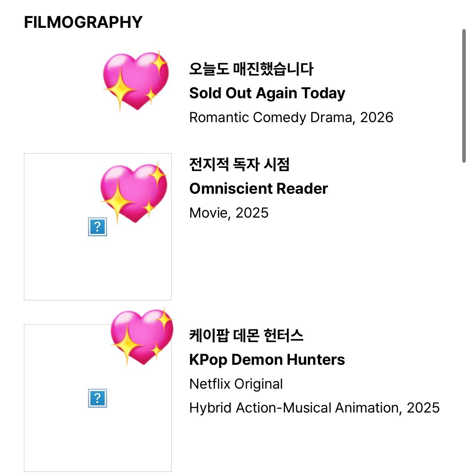Click the vertical scrollbar thumb
This screenshot has width=469, height=475.
(x=463, y=96)
